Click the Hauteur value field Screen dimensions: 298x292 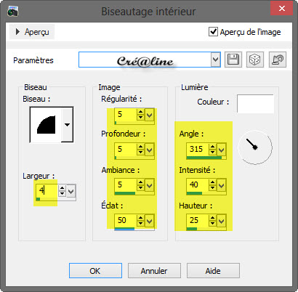pyautogui.click(x=198, y=221)
